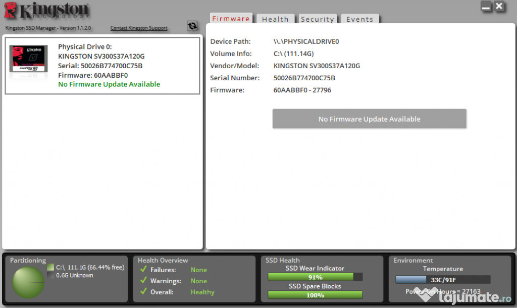Click the Failures green checkmark icon
This screenshot has height=308, width=517.
[143, 270]
